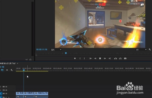Click the ruler at 00:00:45:00
The width and height of the screenshot is (152, 98).
(x=47, y=68)
